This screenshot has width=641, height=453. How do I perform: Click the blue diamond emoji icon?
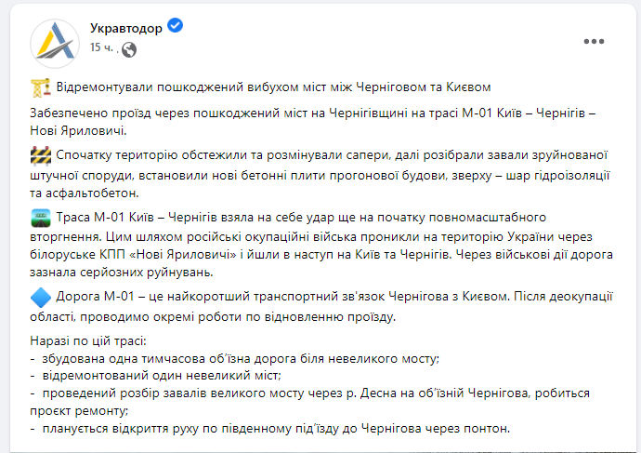click(x=41, y=297)
